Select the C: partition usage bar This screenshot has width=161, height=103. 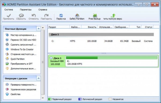click(112, 58)
